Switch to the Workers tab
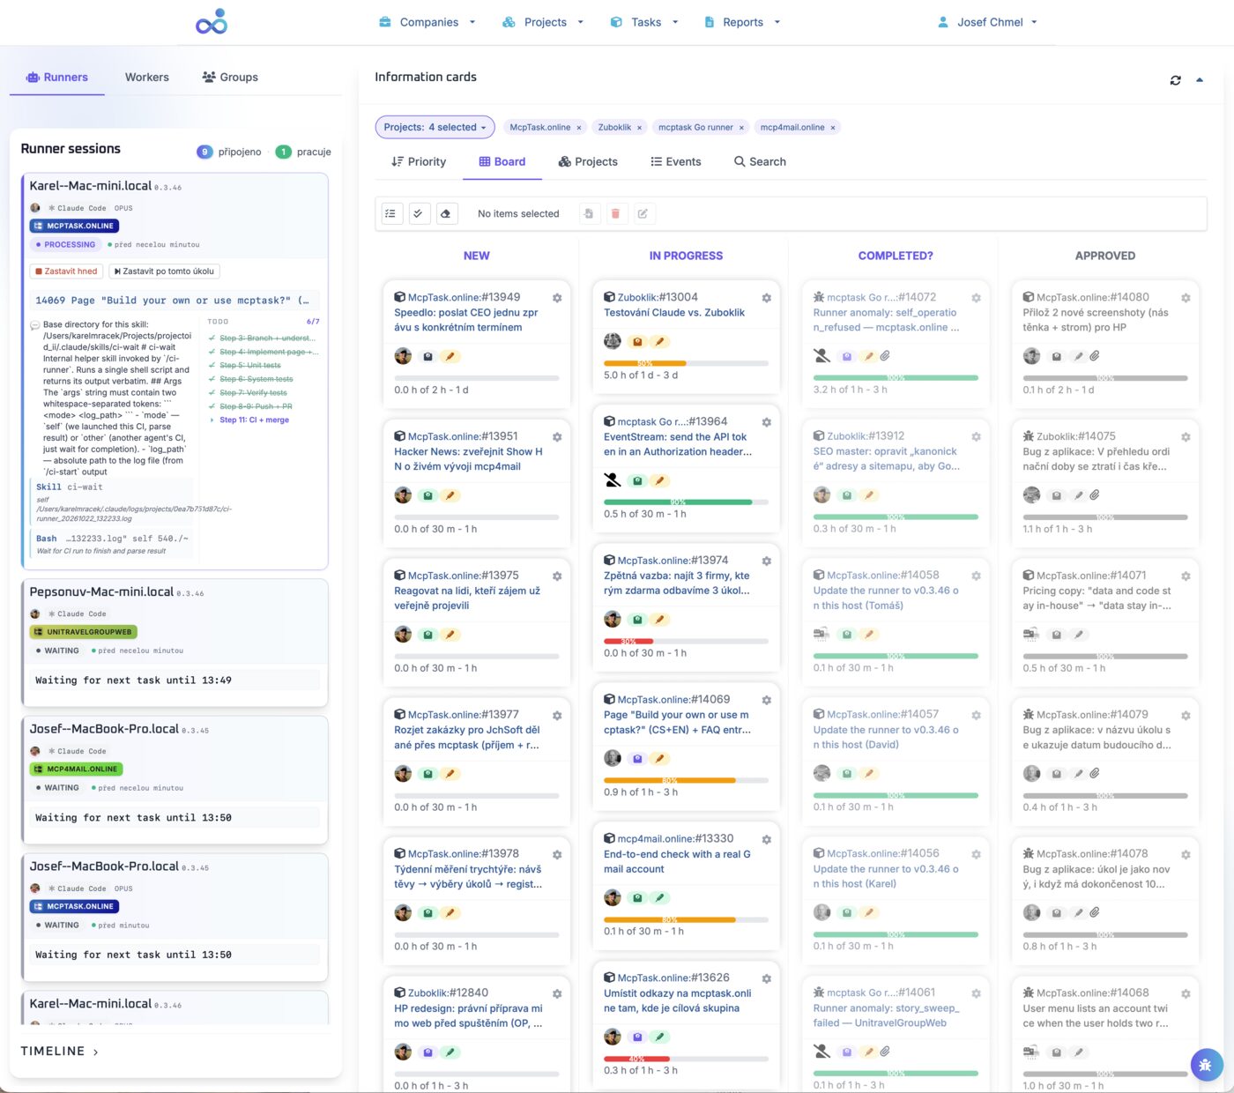Image resolution: width=1234 pixels, height=1093 pixels. pyautogui.click(x=146, y=77)
